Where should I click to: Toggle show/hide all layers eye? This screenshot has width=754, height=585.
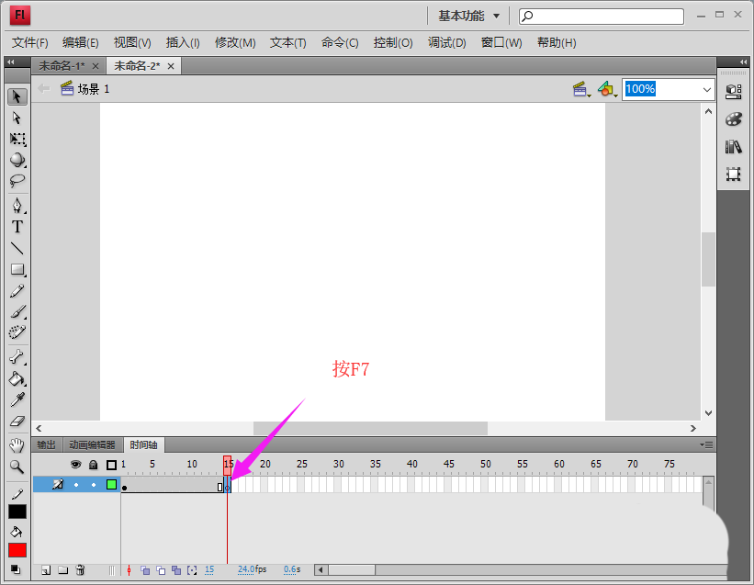click(76, 465)
